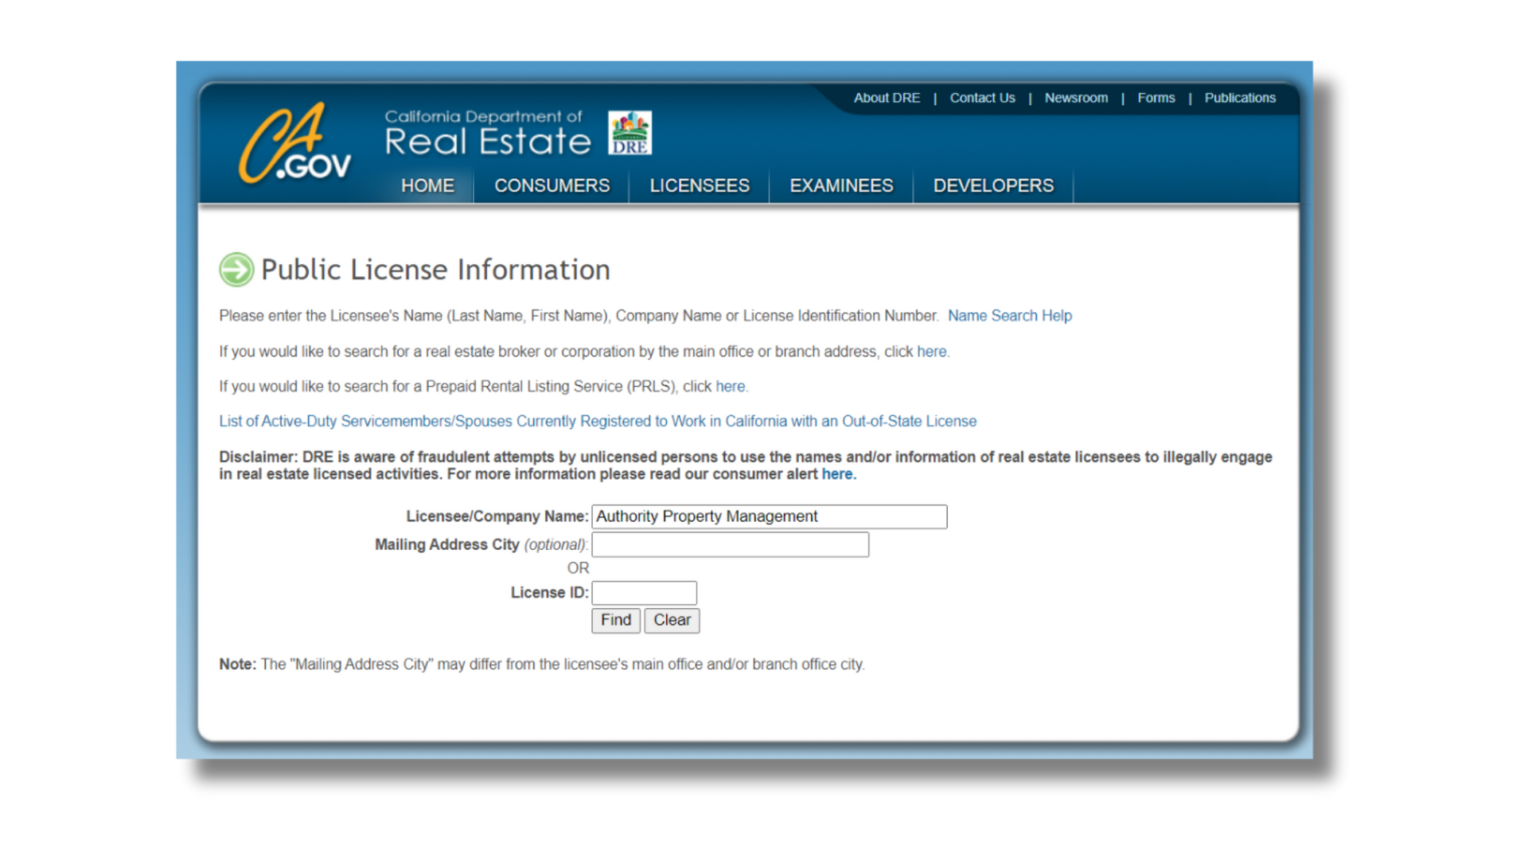Image resolution: width=1528 pixels, height=861 pixels.
Task: Open Name Search Help
Action: click(1009, 315)
